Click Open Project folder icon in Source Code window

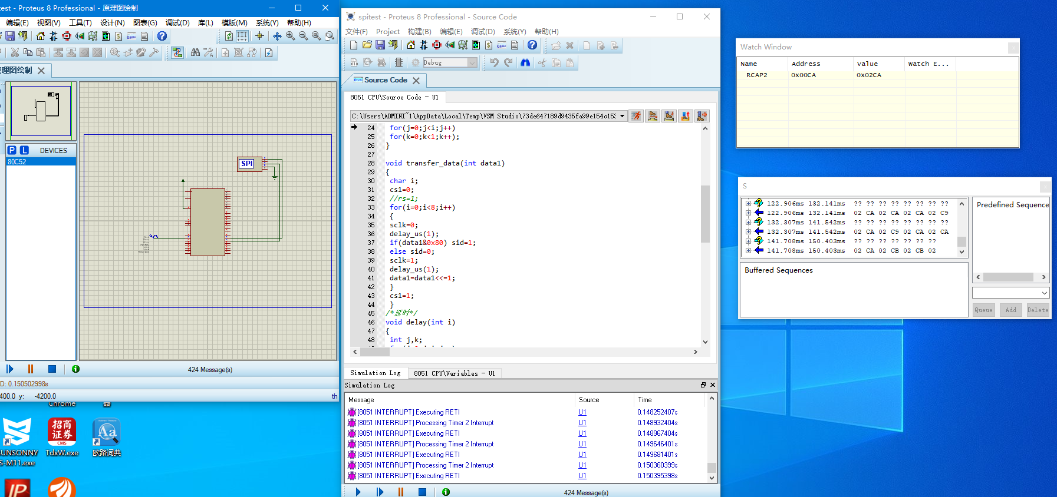pos(367,45)
